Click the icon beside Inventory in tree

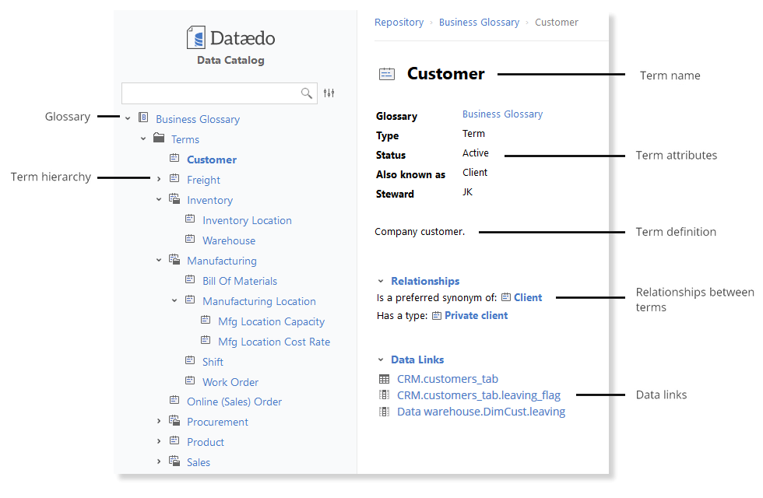[174, 199]
